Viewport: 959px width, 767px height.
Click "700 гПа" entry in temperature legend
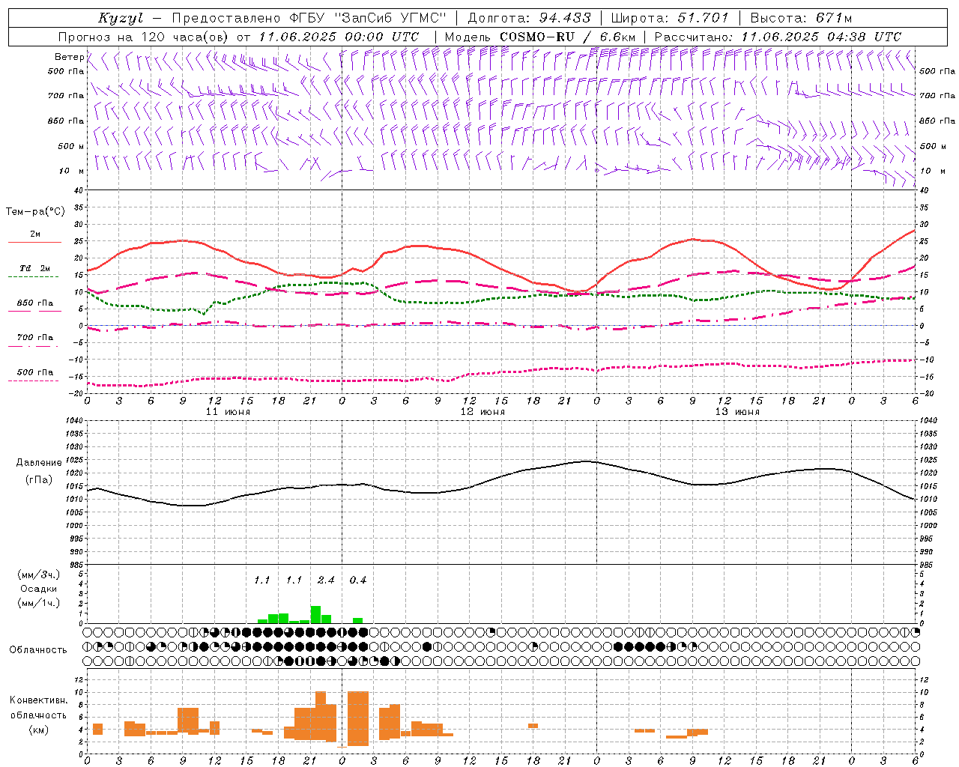coord(34,337)
